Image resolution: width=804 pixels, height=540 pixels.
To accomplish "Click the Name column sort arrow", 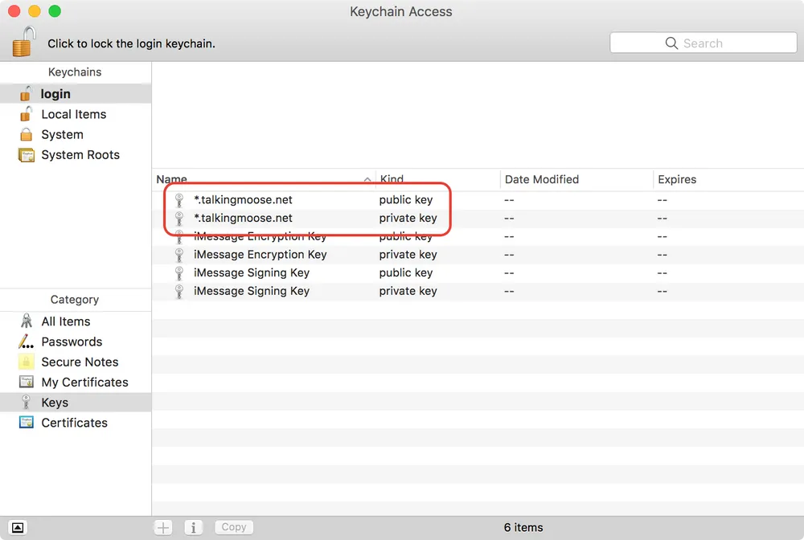I will (x=367, y=179).
